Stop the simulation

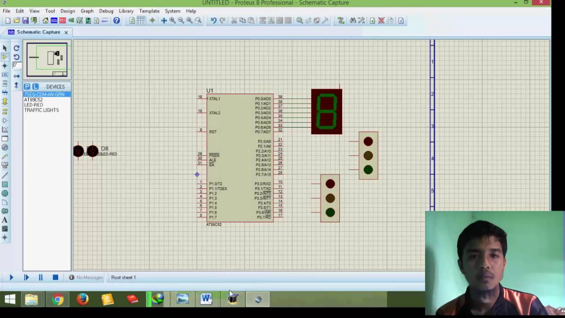(x=55, y=277)
